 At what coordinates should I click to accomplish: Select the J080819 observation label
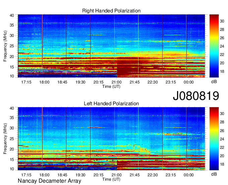coord(196,96)
